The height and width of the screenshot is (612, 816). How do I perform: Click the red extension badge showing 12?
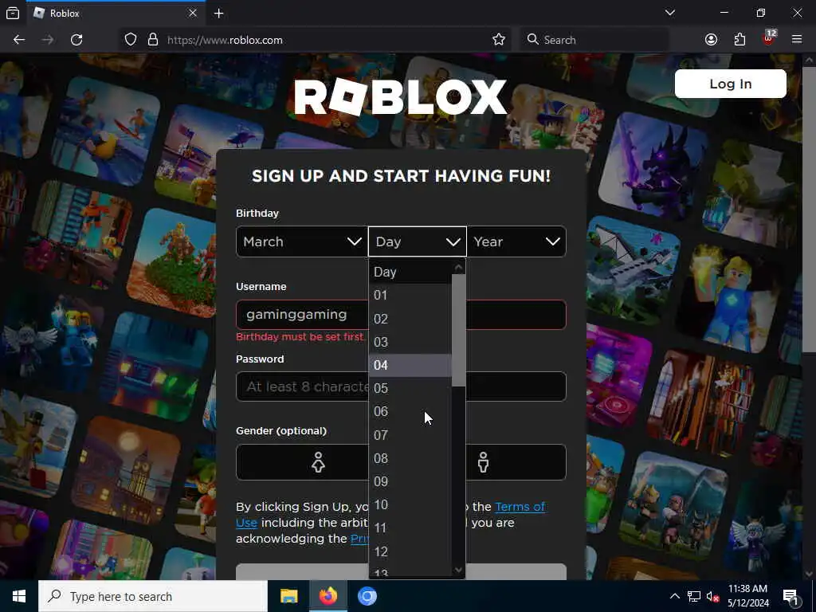(x=769, y=38)
